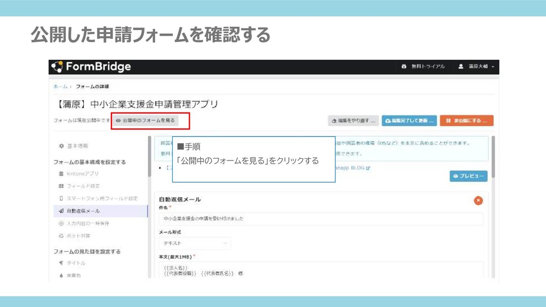Click icon beside ボット対策
Viewport: 546px width, 307px height.
tap(61, 236)
